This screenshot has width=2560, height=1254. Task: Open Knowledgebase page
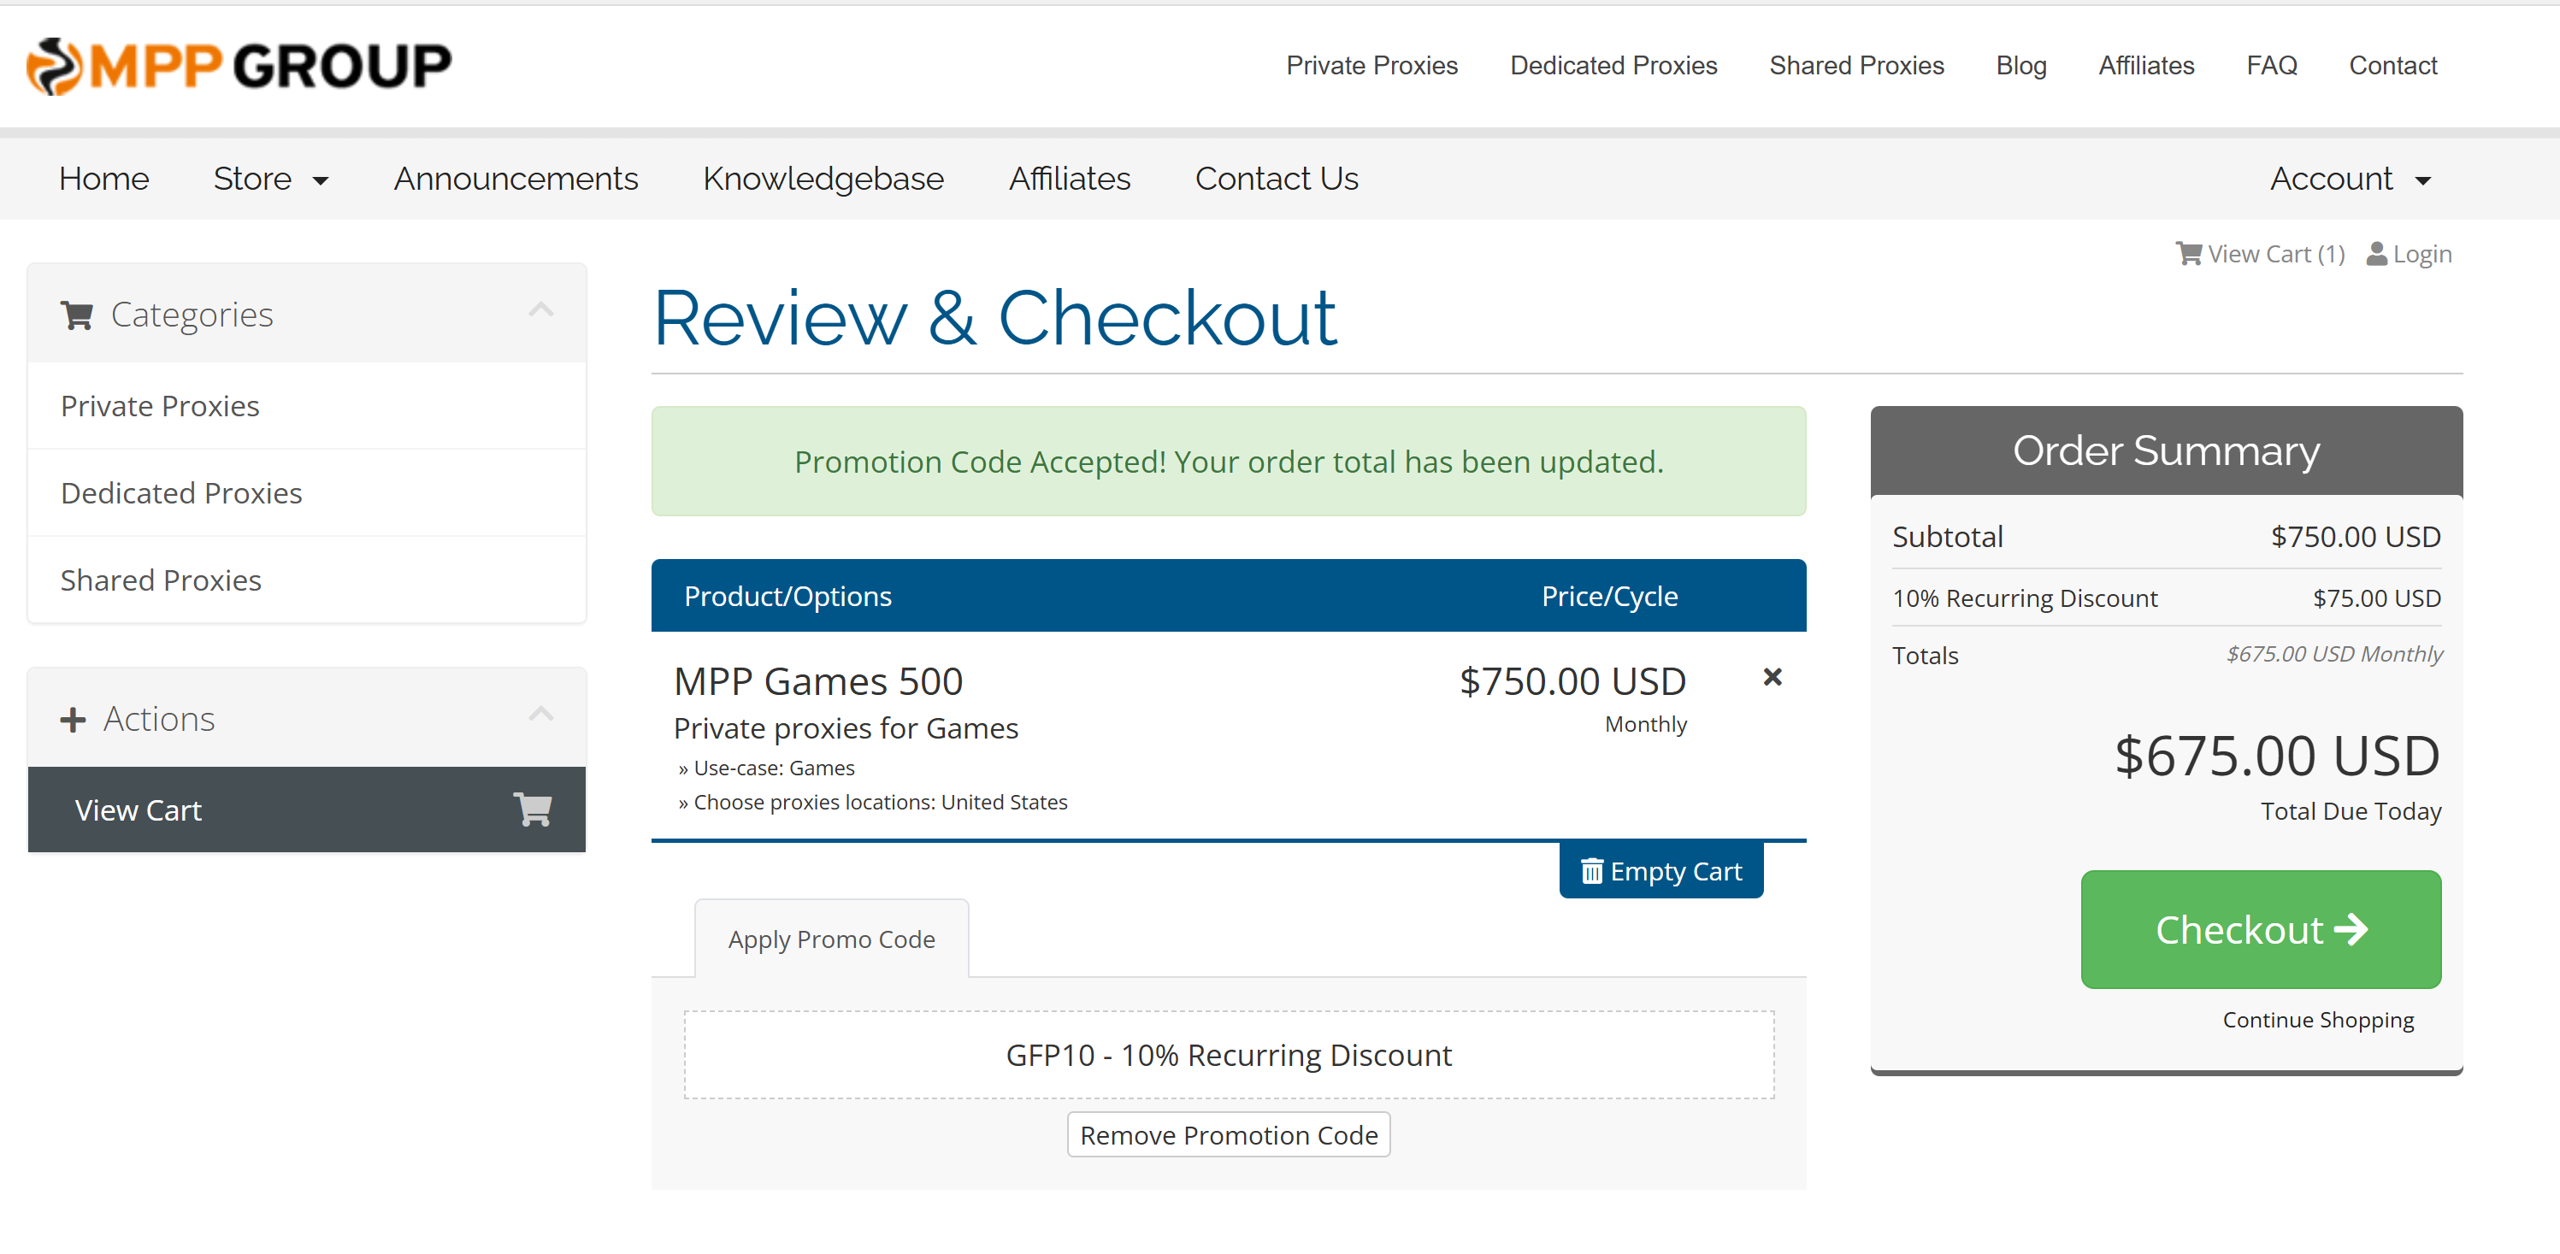823,179
